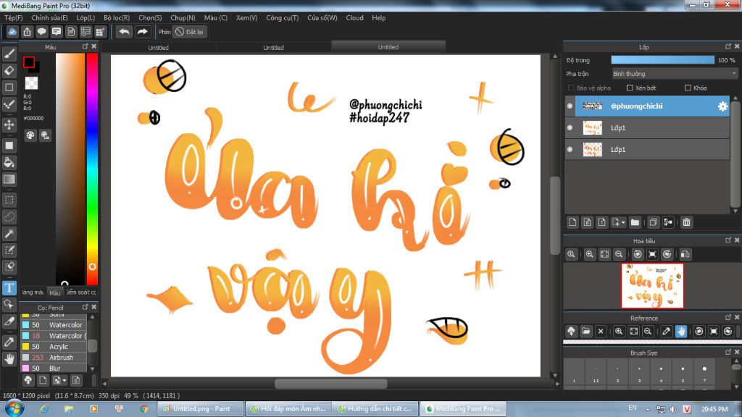742x417 pixels.
Task: Click the hand icon in the Reference panel
Action: (x=681, y=332)
